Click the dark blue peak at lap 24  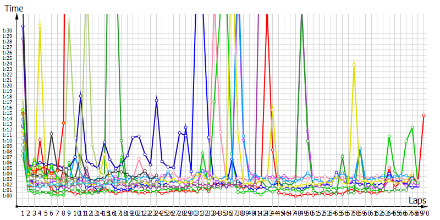tap(156, 101)
